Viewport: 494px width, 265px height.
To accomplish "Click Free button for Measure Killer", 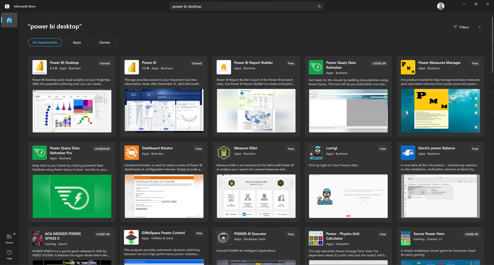I will (291, 149).
